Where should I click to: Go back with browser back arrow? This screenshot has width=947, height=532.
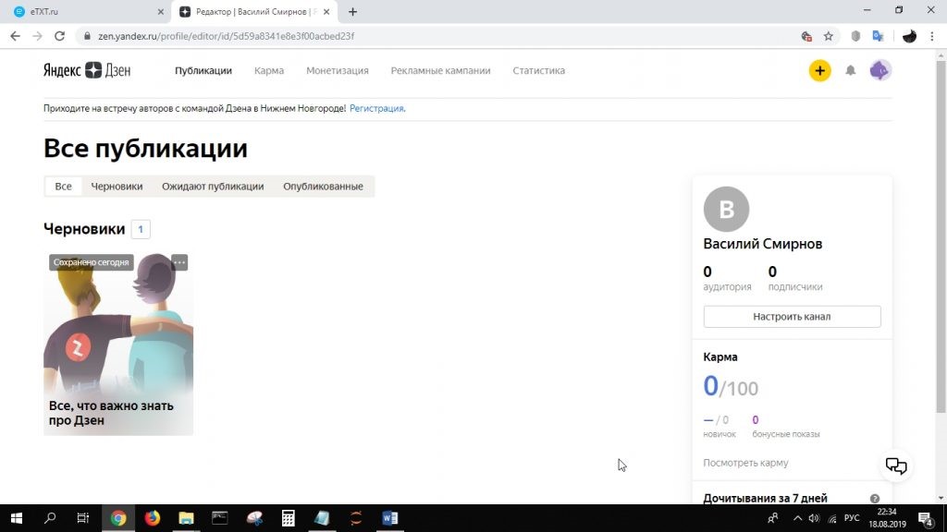[x=15, y=36]
